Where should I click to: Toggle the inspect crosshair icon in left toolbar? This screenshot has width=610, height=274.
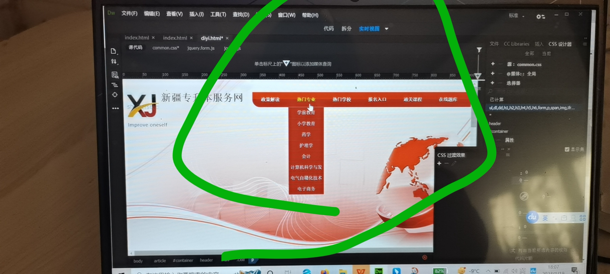(x=115, y=95)
